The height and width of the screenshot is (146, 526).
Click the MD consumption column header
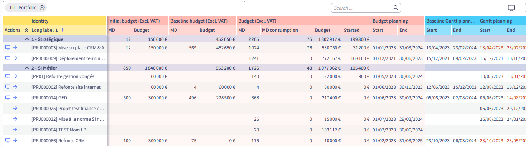pyautogui.click(x=280, y=30)
